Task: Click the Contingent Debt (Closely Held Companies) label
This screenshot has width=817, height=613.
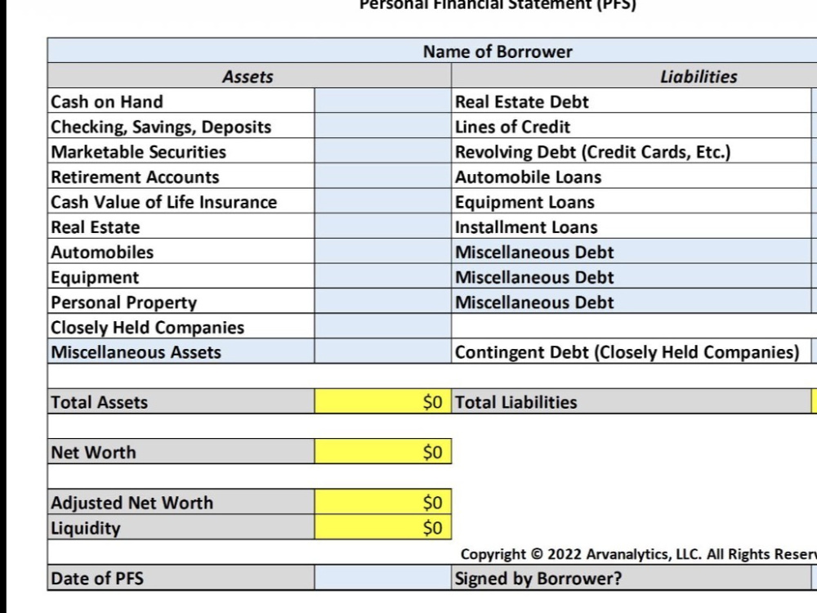Action: 627,351
